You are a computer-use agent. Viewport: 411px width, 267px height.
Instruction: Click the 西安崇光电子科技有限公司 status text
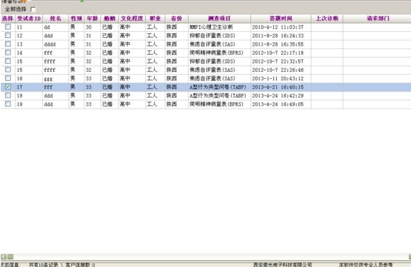click(282, 265)
